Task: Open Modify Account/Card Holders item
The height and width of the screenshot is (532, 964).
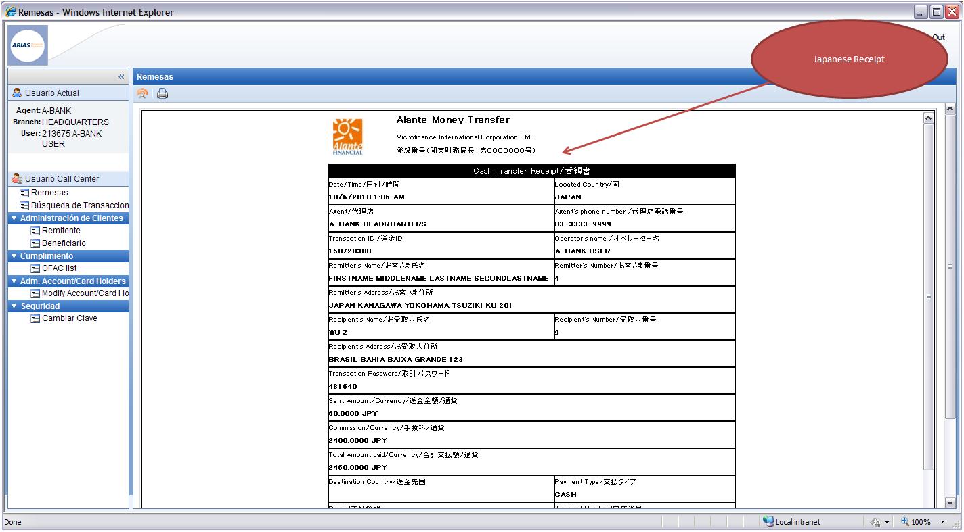Action: 85,293
